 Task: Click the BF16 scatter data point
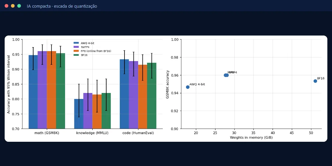point(315,81)
